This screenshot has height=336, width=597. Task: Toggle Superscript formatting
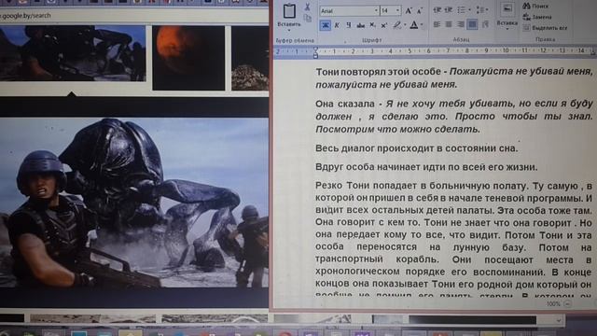click(384, 25)
